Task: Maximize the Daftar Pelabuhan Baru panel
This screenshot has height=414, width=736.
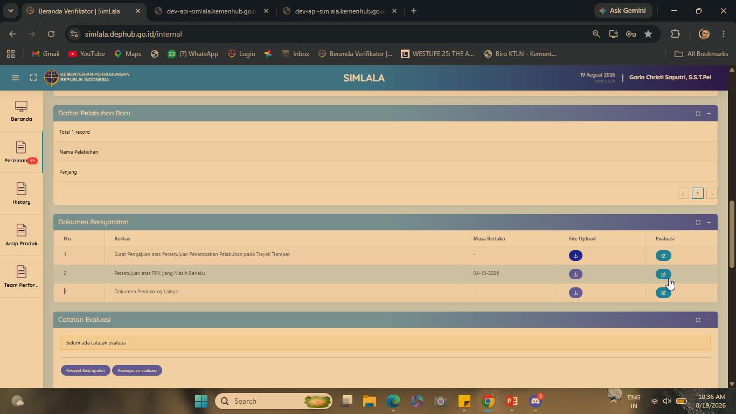Action: [x=698, y=113]
